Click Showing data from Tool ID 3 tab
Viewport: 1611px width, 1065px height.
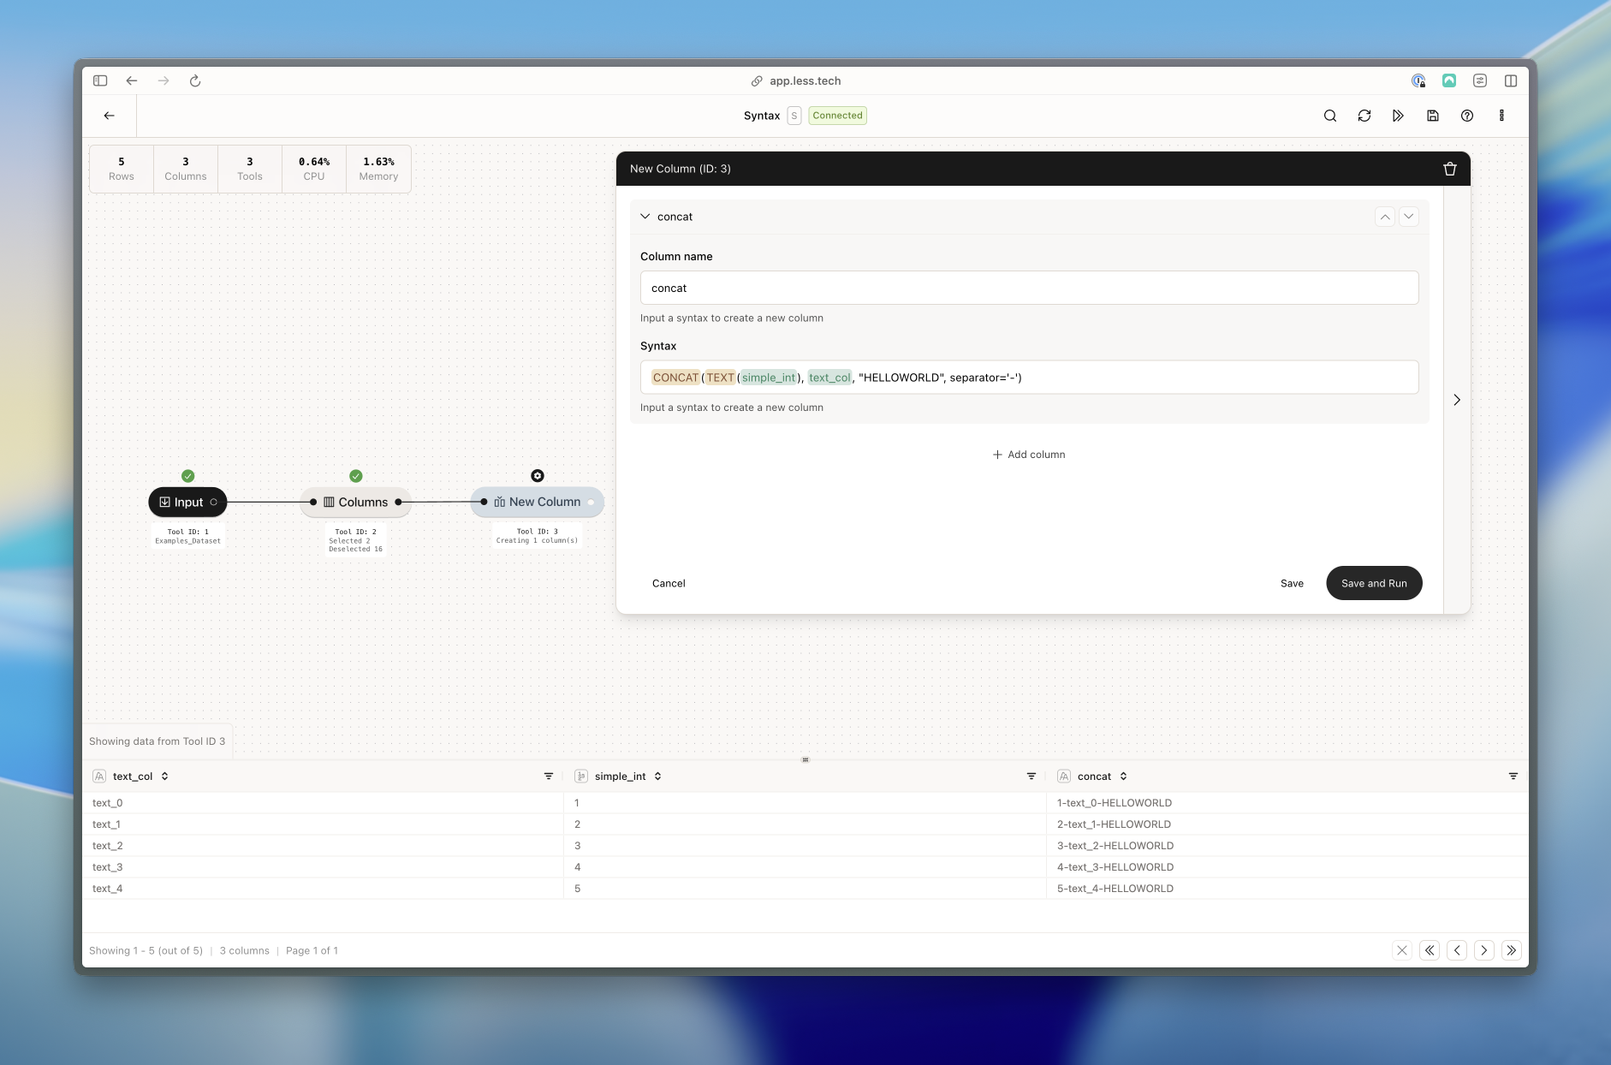point(158,741)
